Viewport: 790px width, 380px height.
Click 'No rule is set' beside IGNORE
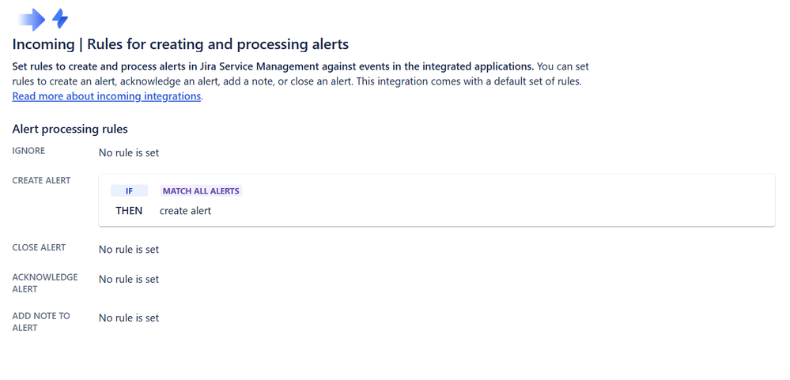pyautogui.click(x=128, y=152)
